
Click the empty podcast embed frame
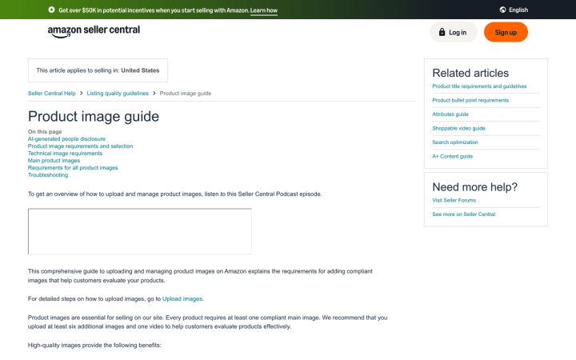point(140,231)
